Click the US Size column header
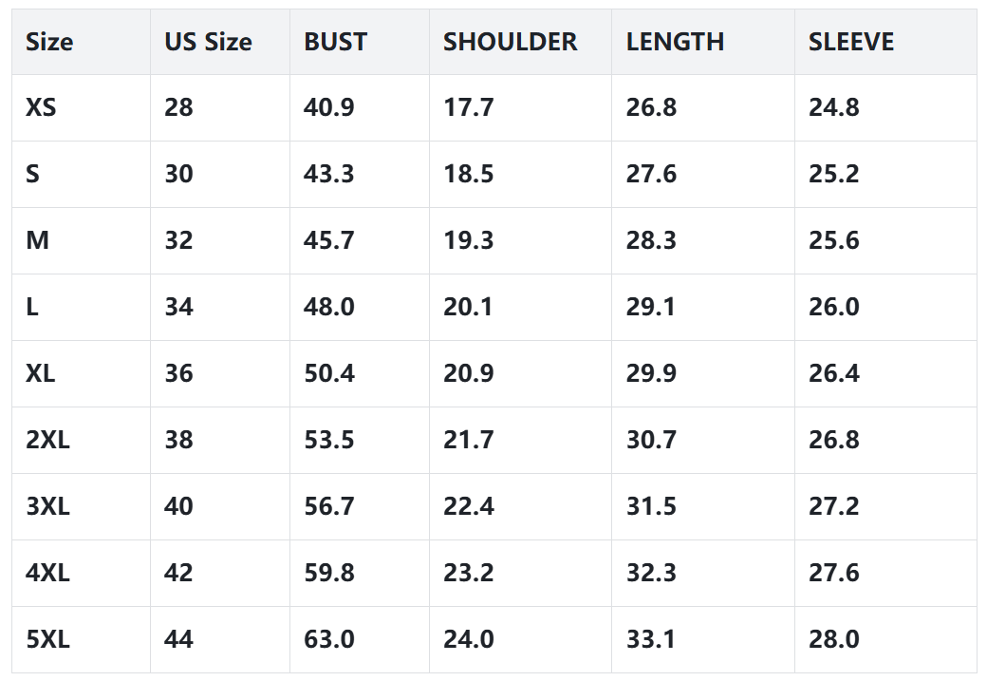The image size is (987, 681). point(208,42)
